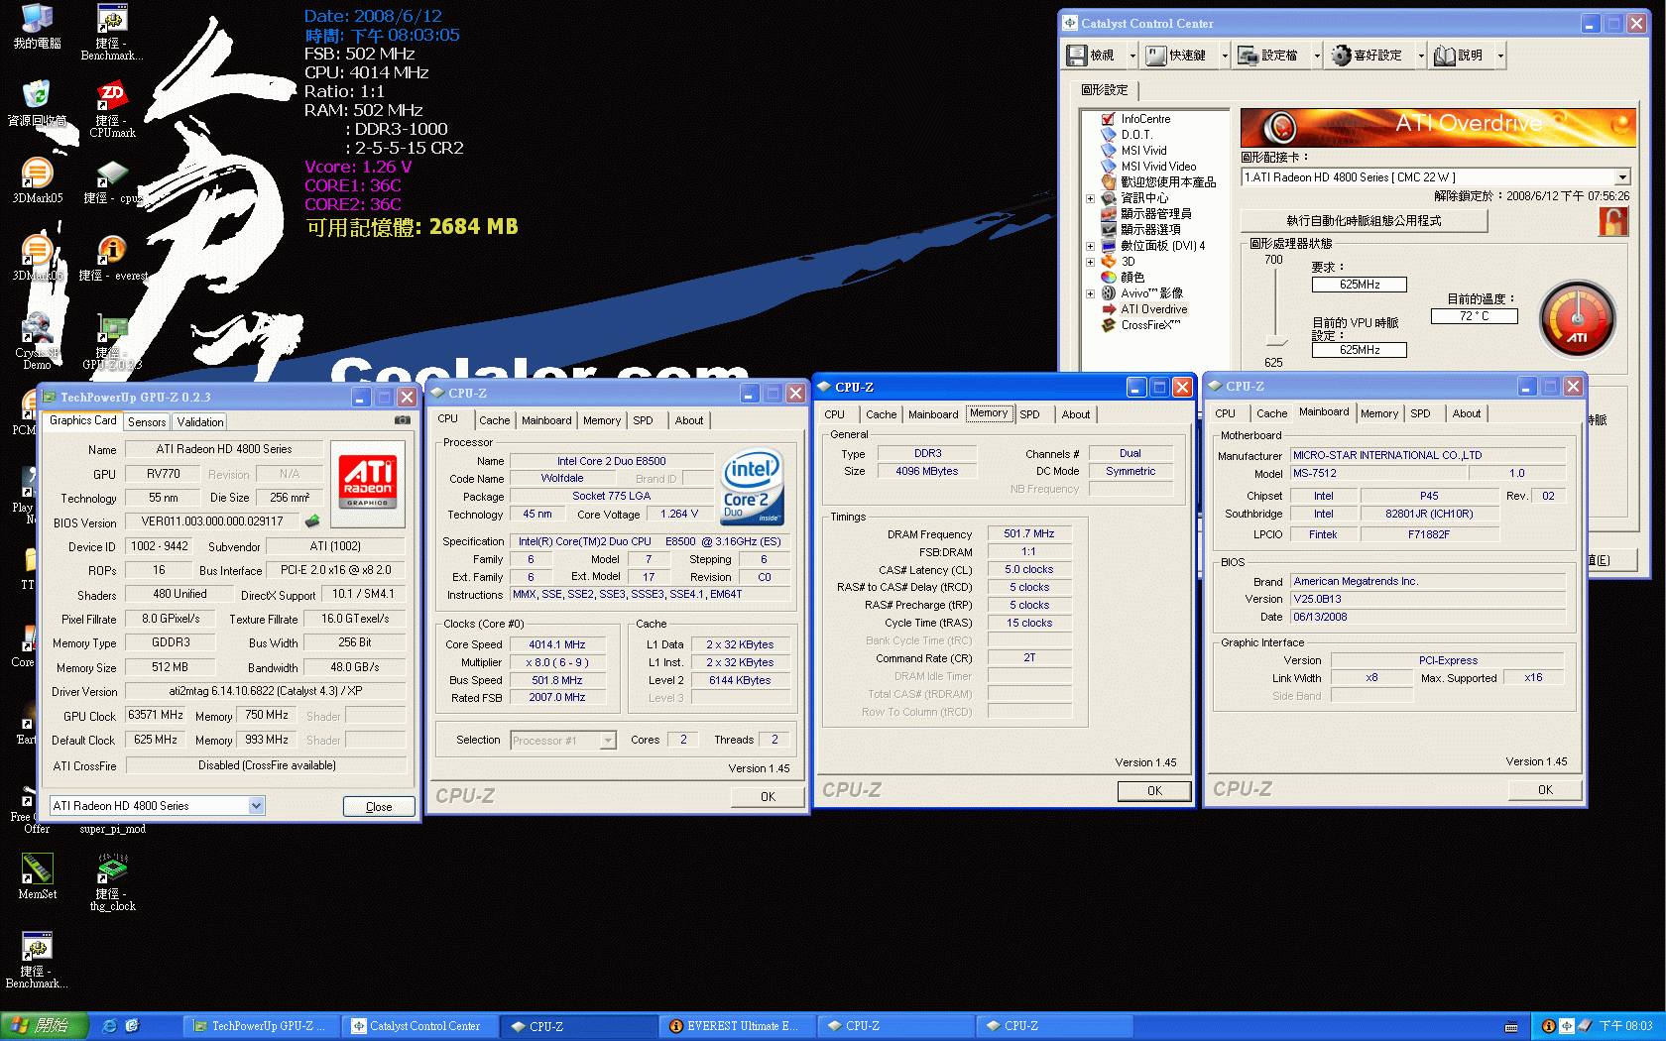Screen dimensions: 1666x1041
Task: Open the 設定檔 button dropdown arrow
Action: click(x=1317, y=56)
